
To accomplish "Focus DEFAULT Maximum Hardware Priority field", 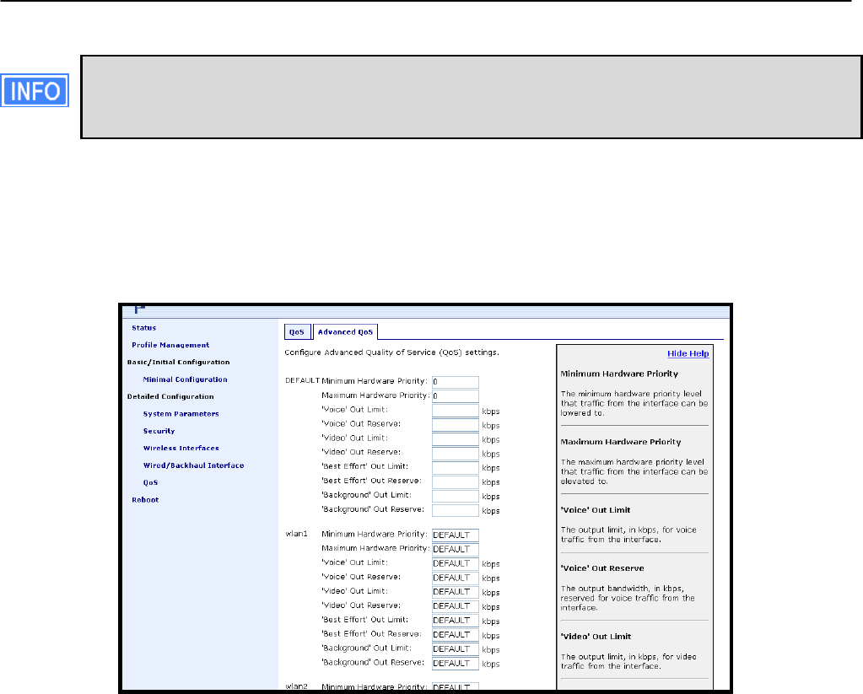I will pyautogui.click(x=456, y=396).
